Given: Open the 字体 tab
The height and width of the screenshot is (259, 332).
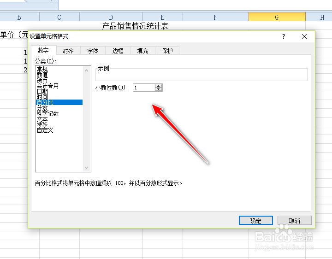Looking at the screenshot, I should point(93,51).
